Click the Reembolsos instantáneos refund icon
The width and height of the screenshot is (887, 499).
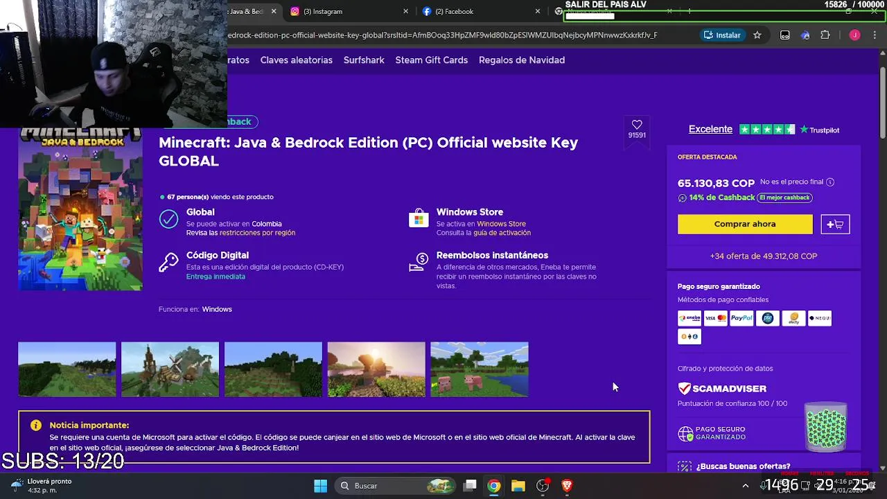point(419,263)
